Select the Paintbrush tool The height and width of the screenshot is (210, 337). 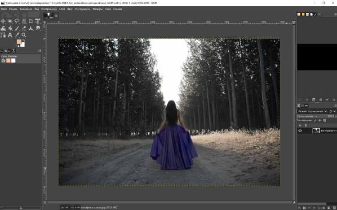17,28
